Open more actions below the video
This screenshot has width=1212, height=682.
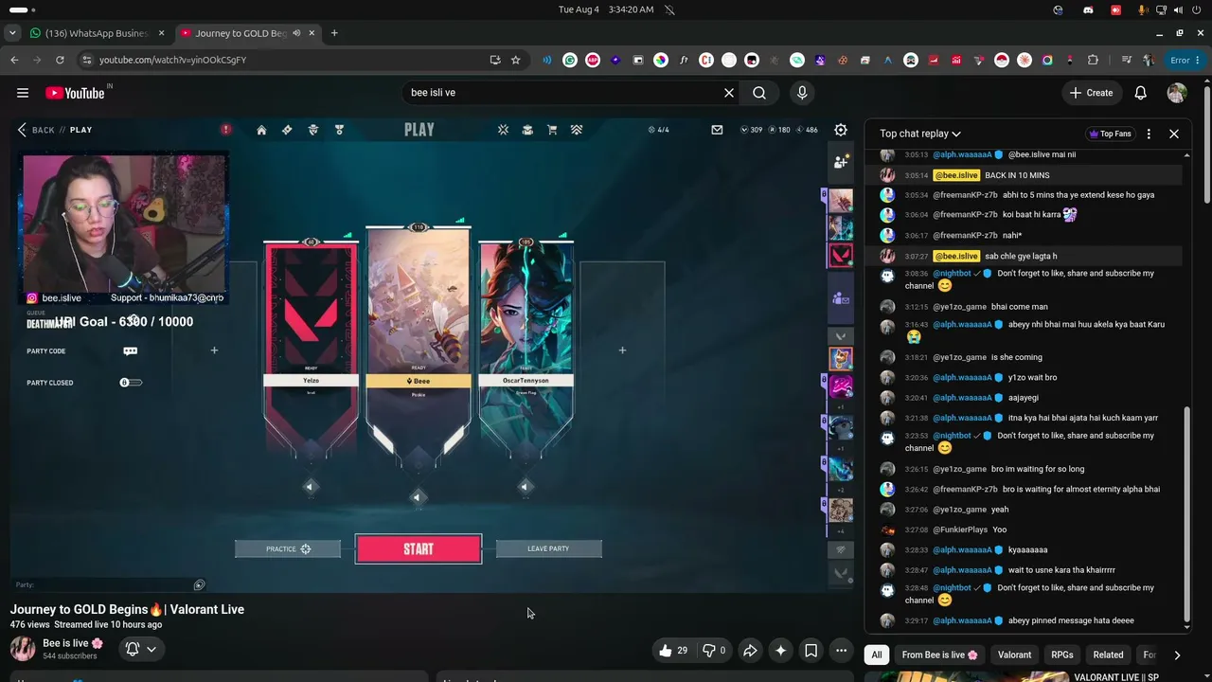pos(841,650)
